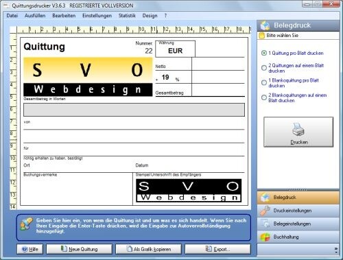Click the Netto amount field
343x260 pixels.
pyautogui.click(x=218, y=64)
